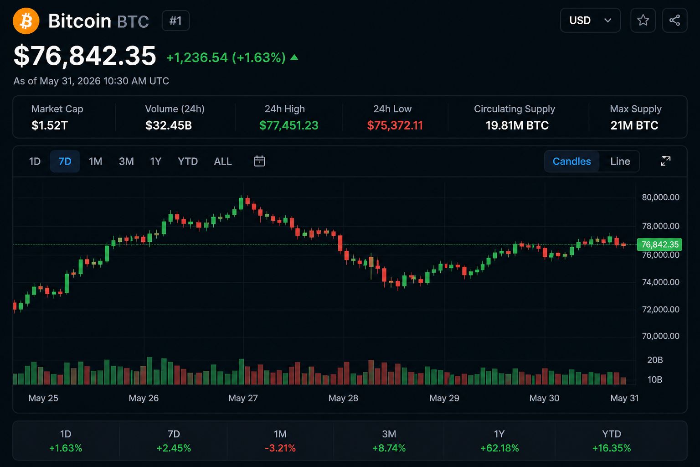Click the 1D +1.63% performance cell
700x467 pixels.
66,441
